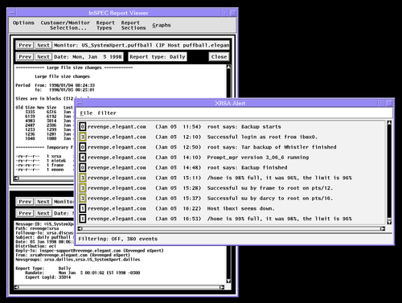Viewport: 402px width, 303px height.
Task: Click upper report pane horizontal scrollbar left arrow
Action: click(17, 178)
